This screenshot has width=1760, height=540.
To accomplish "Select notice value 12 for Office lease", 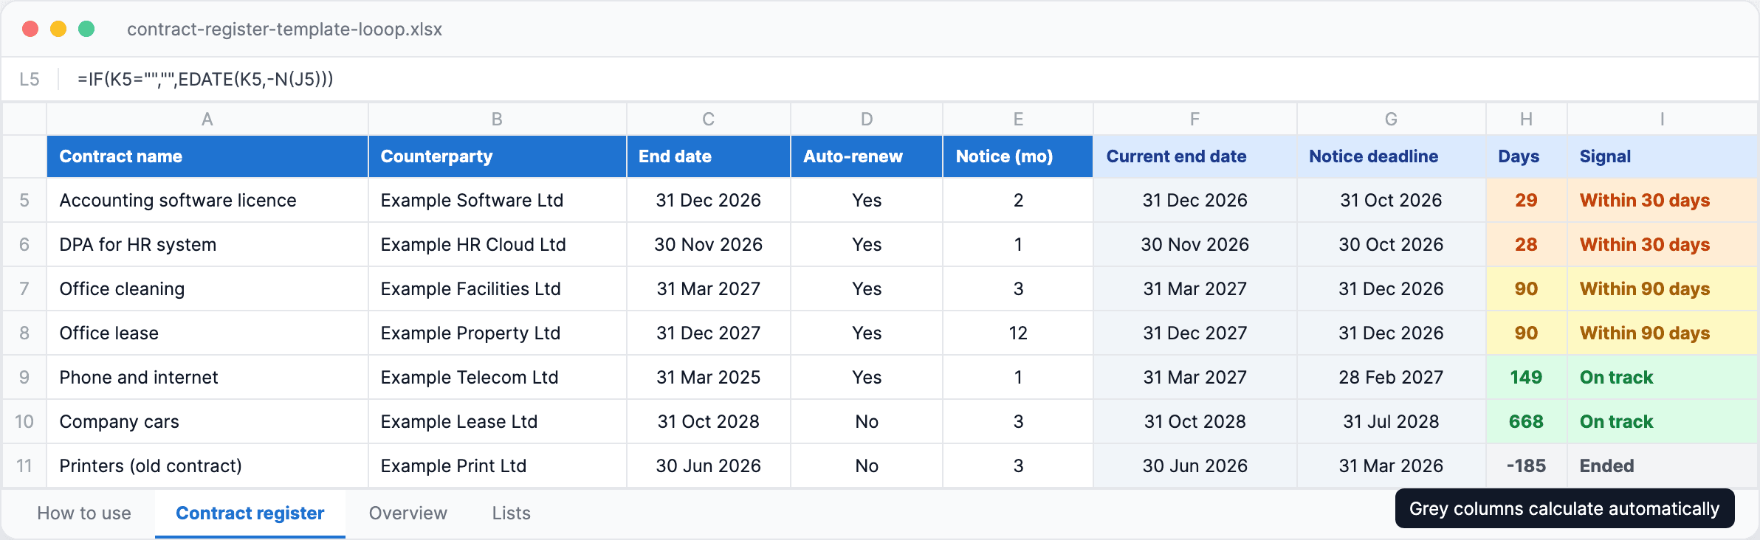I will coord(1018,333).
